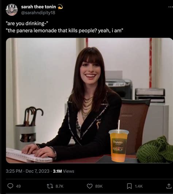The height and width of the screenshot is (194, 173).
Task: Click the share upload arrow icon
Action: (x=169, y=186)
